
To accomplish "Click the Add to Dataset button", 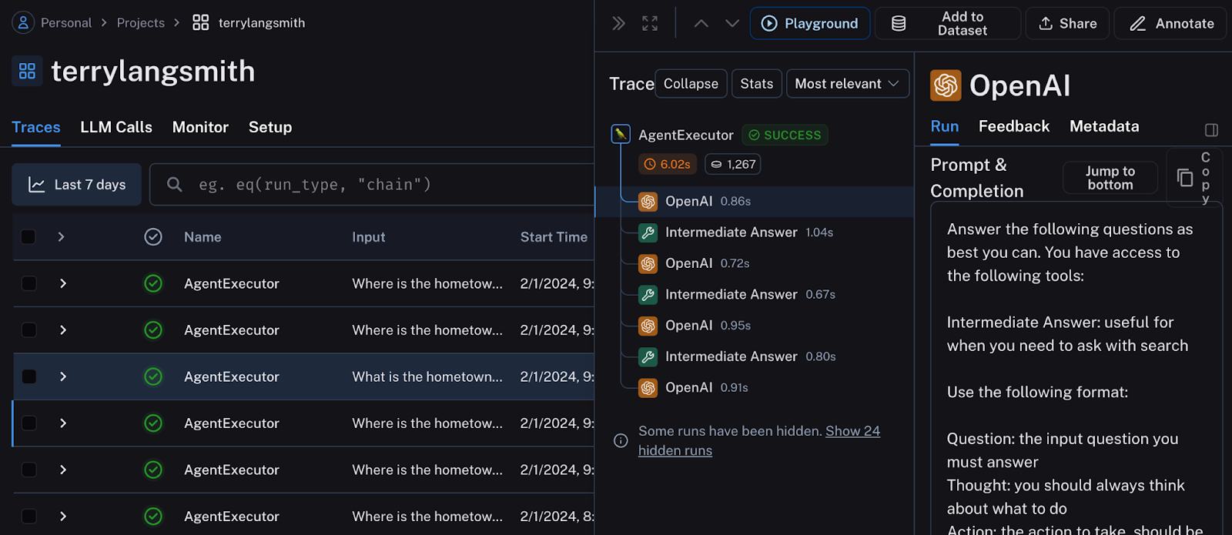I will point(949,23).
